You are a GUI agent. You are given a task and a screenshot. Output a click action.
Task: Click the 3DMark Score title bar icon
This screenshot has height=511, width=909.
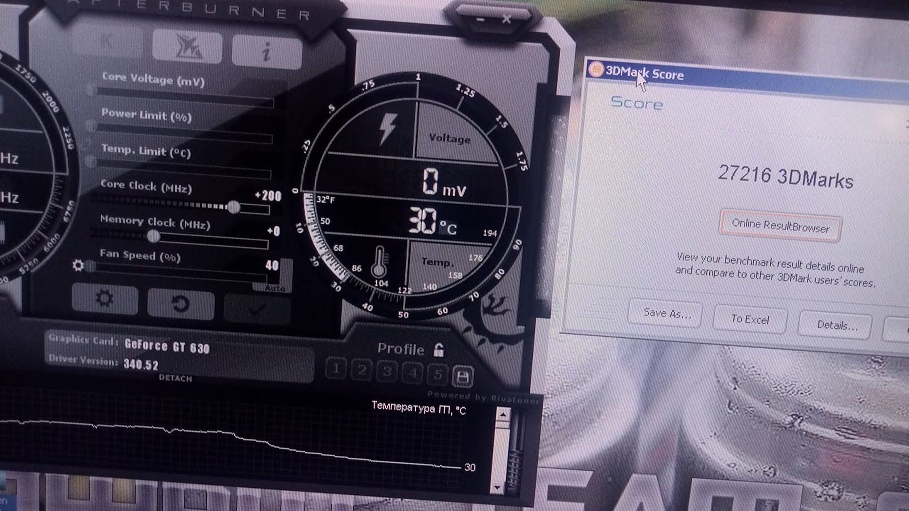click(596, 70)
